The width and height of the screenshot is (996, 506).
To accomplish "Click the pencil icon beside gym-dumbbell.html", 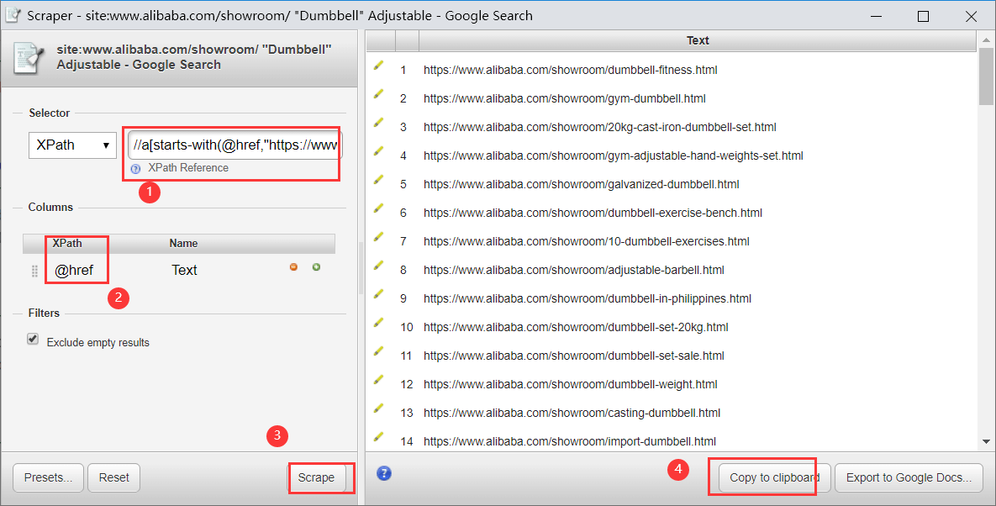I will [378, 94].
